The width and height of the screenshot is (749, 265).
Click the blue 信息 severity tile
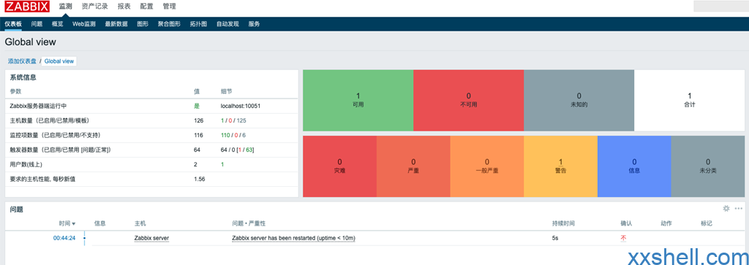(634, 166)
